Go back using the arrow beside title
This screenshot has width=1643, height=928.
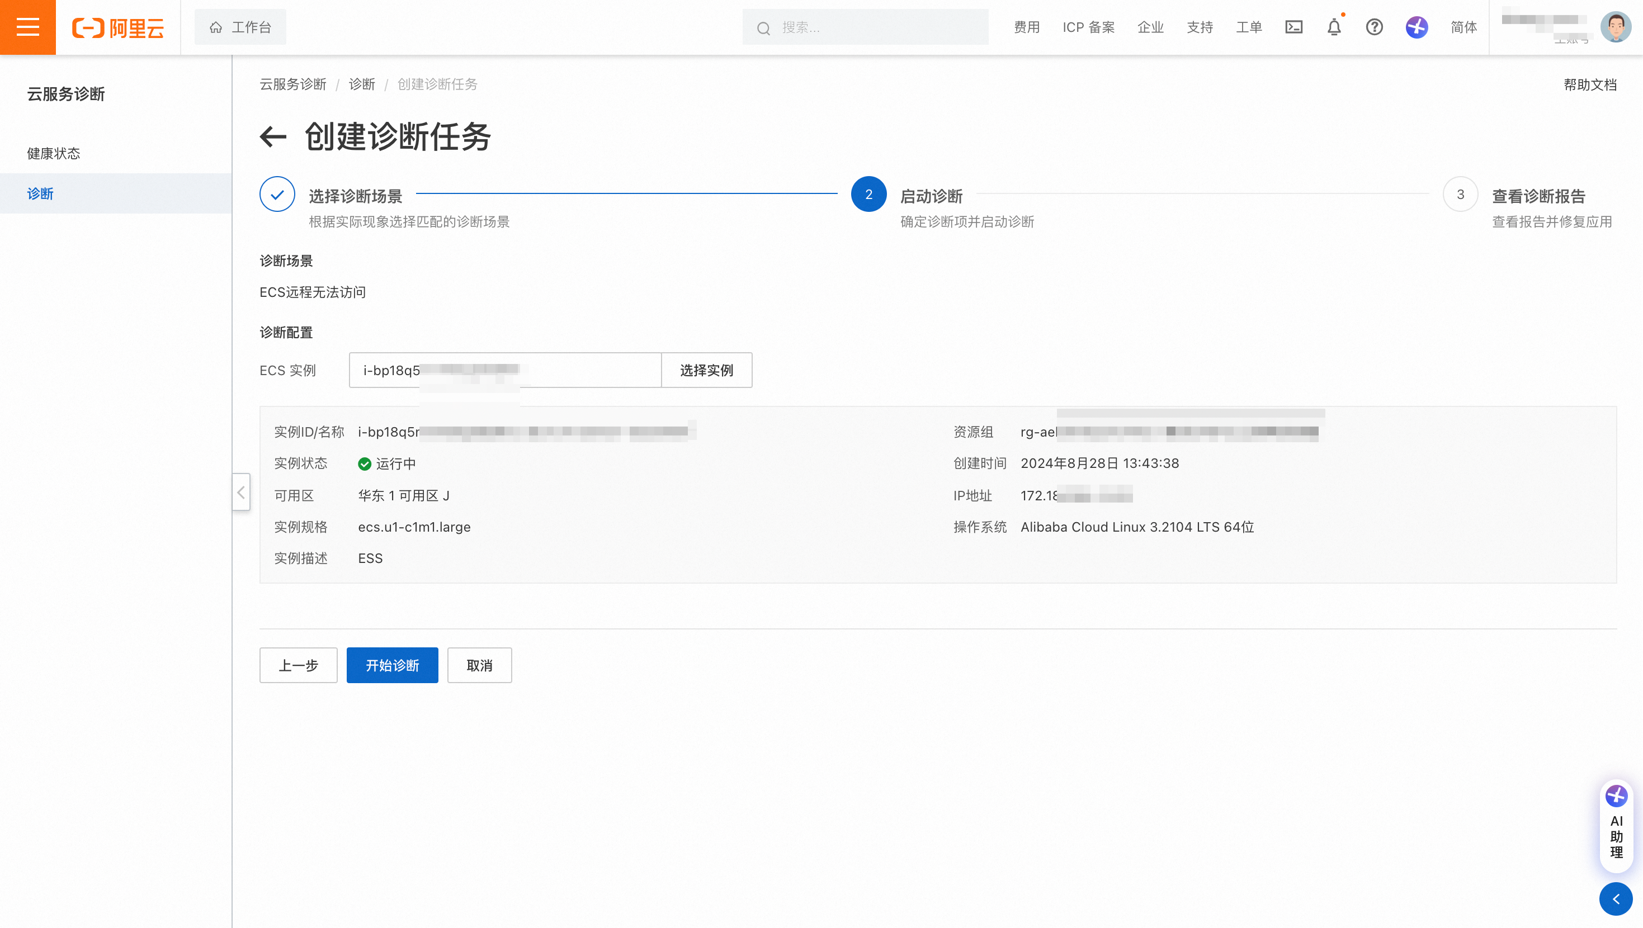pyautogui.click(x=273, y=136)
